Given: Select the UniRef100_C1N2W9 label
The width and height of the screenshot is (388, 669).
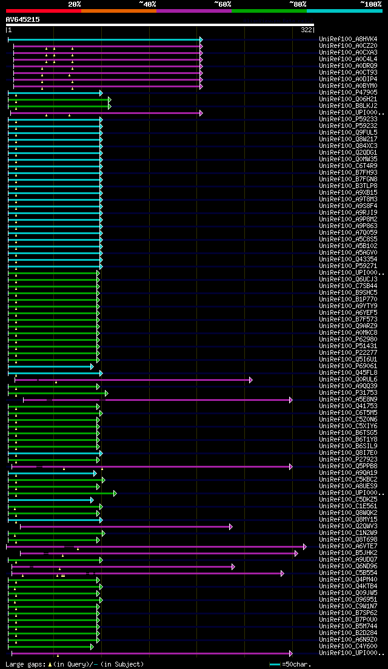Looking at the screenshot, I should pos(348,533).
